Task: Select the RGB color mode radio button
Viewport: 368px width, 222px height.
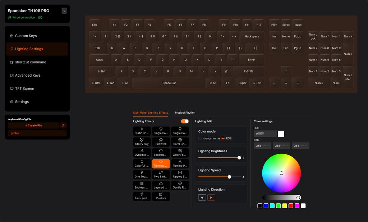Action: click(223, 139)
